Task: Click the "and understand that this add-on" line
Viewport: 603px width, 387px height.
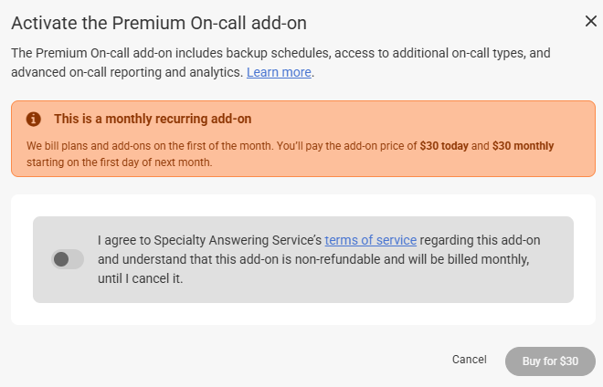Action: pos(313,259)
